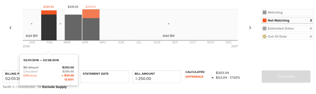
Task: Toggle the Out Of Date legend filter
Action: coord(287,36)
